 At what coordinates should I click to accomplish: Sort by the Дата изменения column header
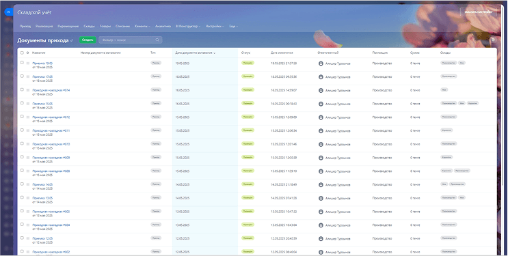pyautogui.click(x=282, y=53)
